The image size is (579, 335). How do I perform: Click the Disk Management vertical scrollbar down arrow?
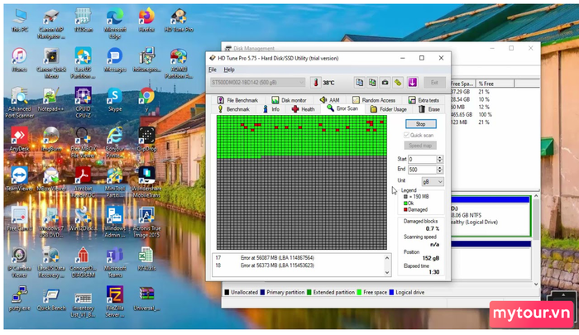pos(536,284)
